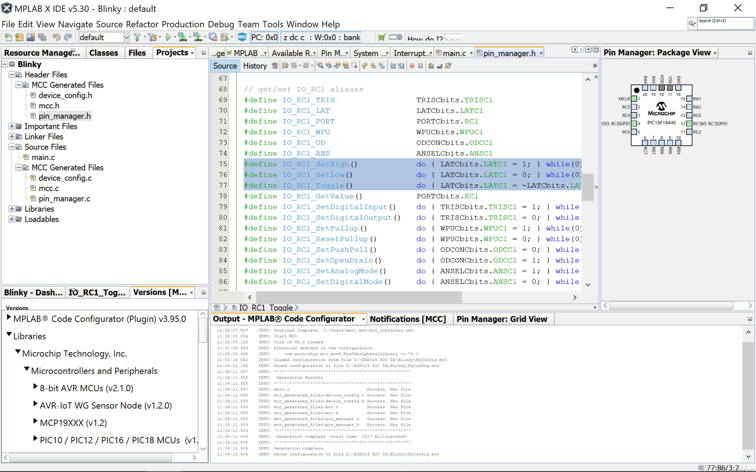
Task: Click the chip with globe icon
Action: [x=396, y=37]
